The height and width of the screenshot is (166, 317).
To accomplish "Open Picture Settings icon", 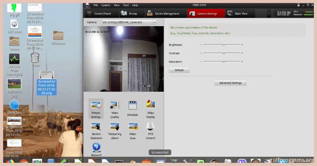I will (x=96, y=105).
